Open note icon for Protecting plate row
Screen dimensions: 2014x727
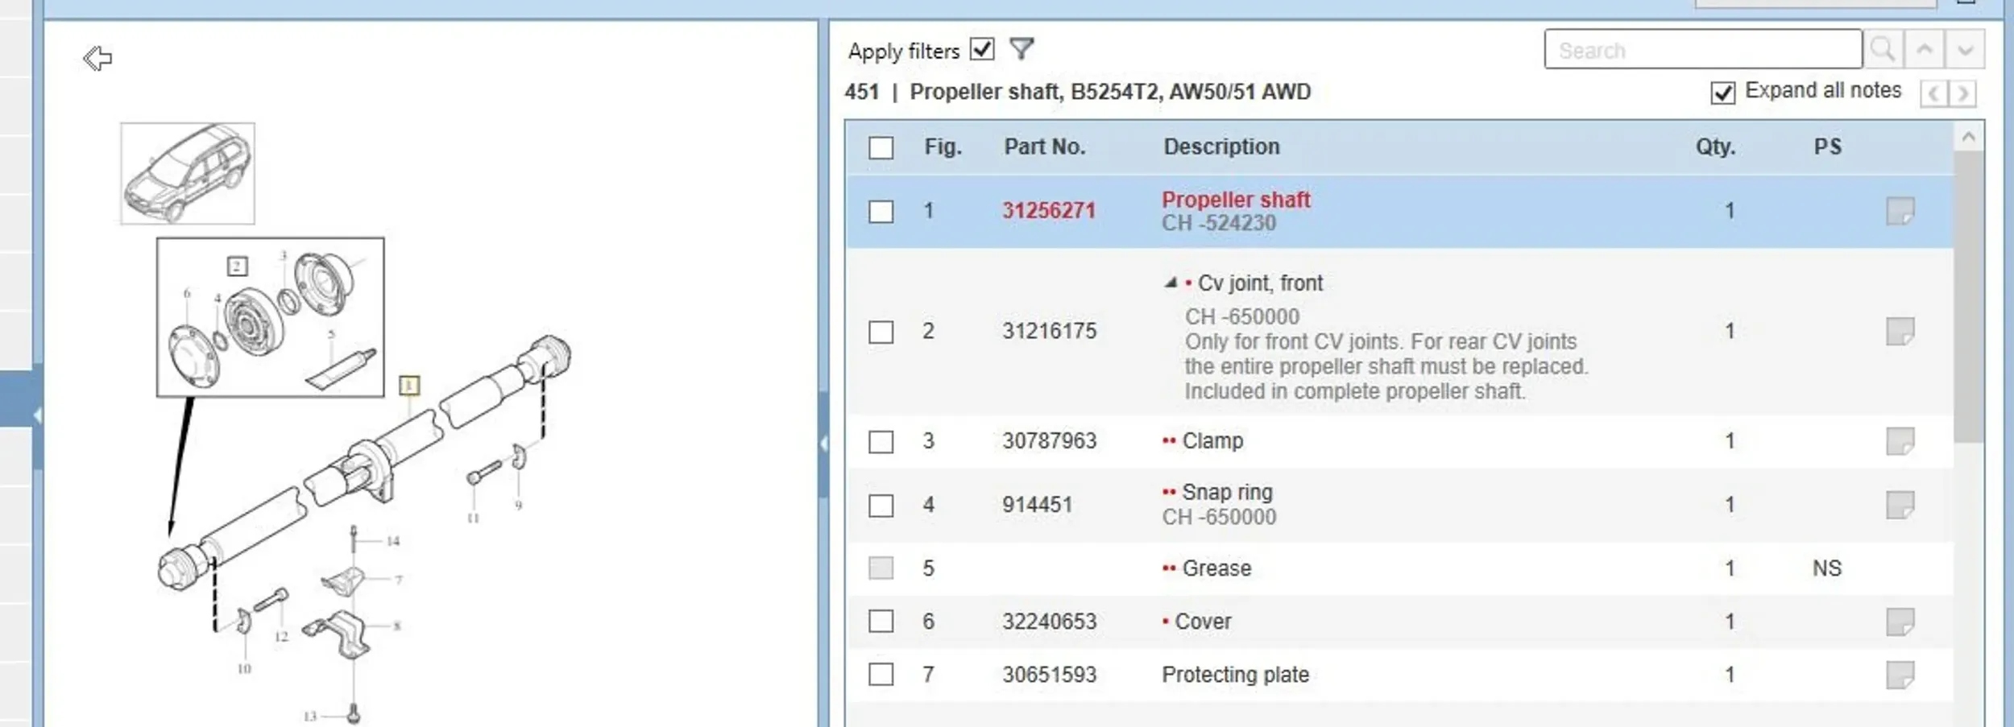coord(1900,675)
